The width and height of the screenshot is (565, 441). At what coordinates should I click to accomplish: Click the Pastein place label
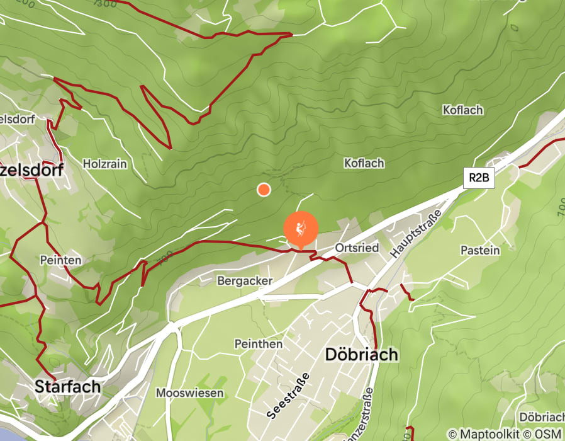[480, 251]
